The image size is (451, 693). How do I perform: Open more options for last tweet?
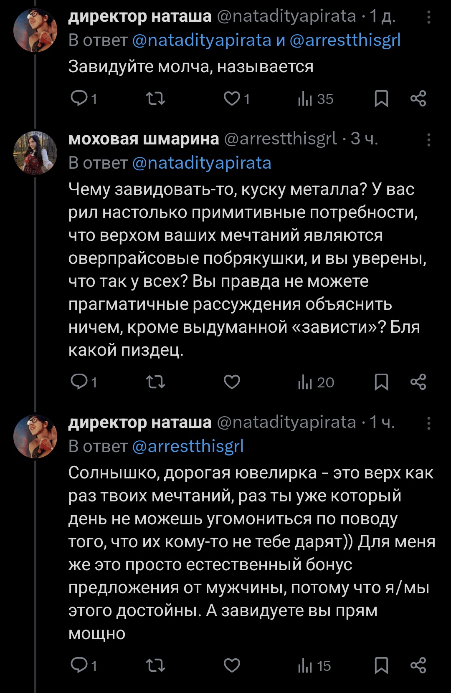click(429, 423)
